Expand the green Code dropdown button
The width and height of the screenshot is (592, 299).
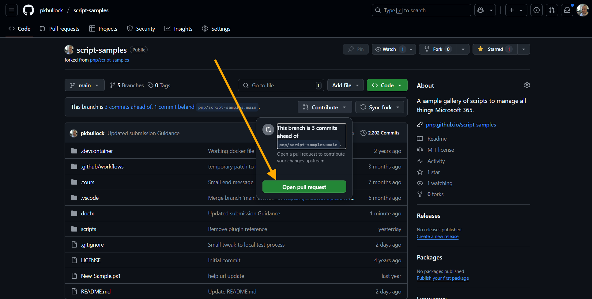(387, 85)
